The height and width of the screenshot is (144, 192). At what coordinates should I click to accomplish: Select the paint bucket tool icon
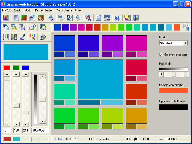coord(43,37)
